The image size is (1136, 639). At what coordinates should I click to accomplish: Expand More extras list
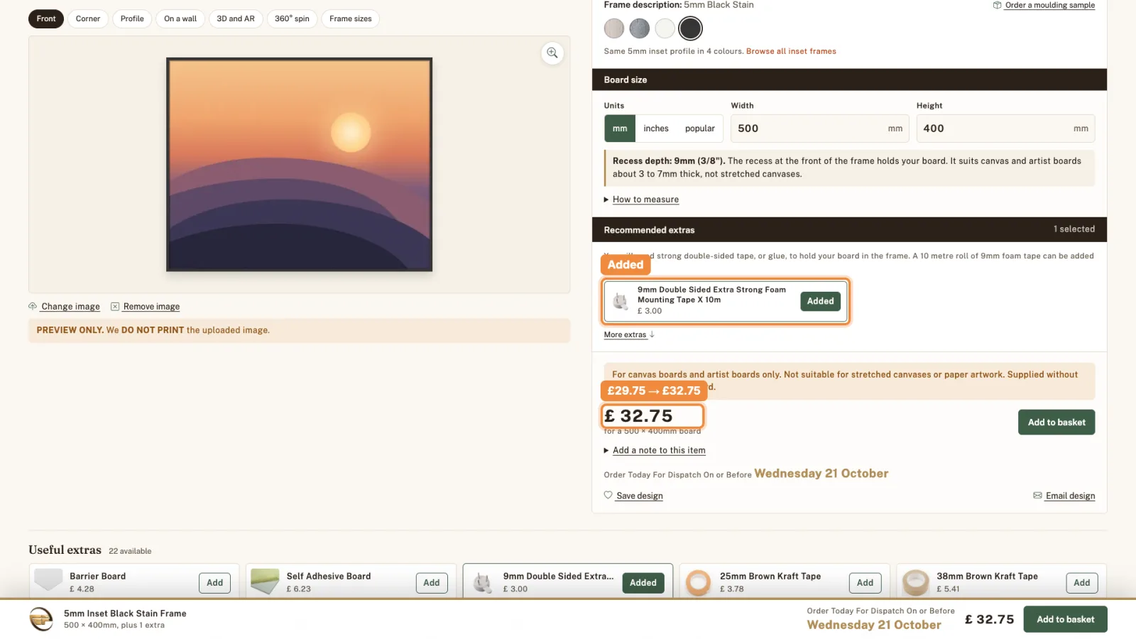pos(629,334)
